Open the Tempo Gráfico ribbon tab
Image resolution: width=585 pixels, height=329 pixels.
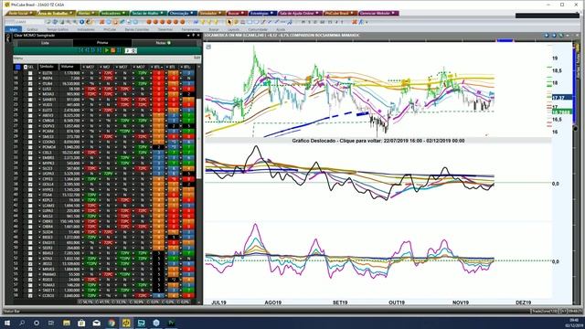[x=58, y=29]
